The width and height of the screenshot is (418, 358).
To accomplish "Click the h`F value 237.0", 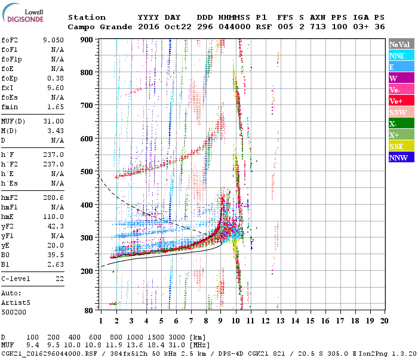I will point(53,155).
